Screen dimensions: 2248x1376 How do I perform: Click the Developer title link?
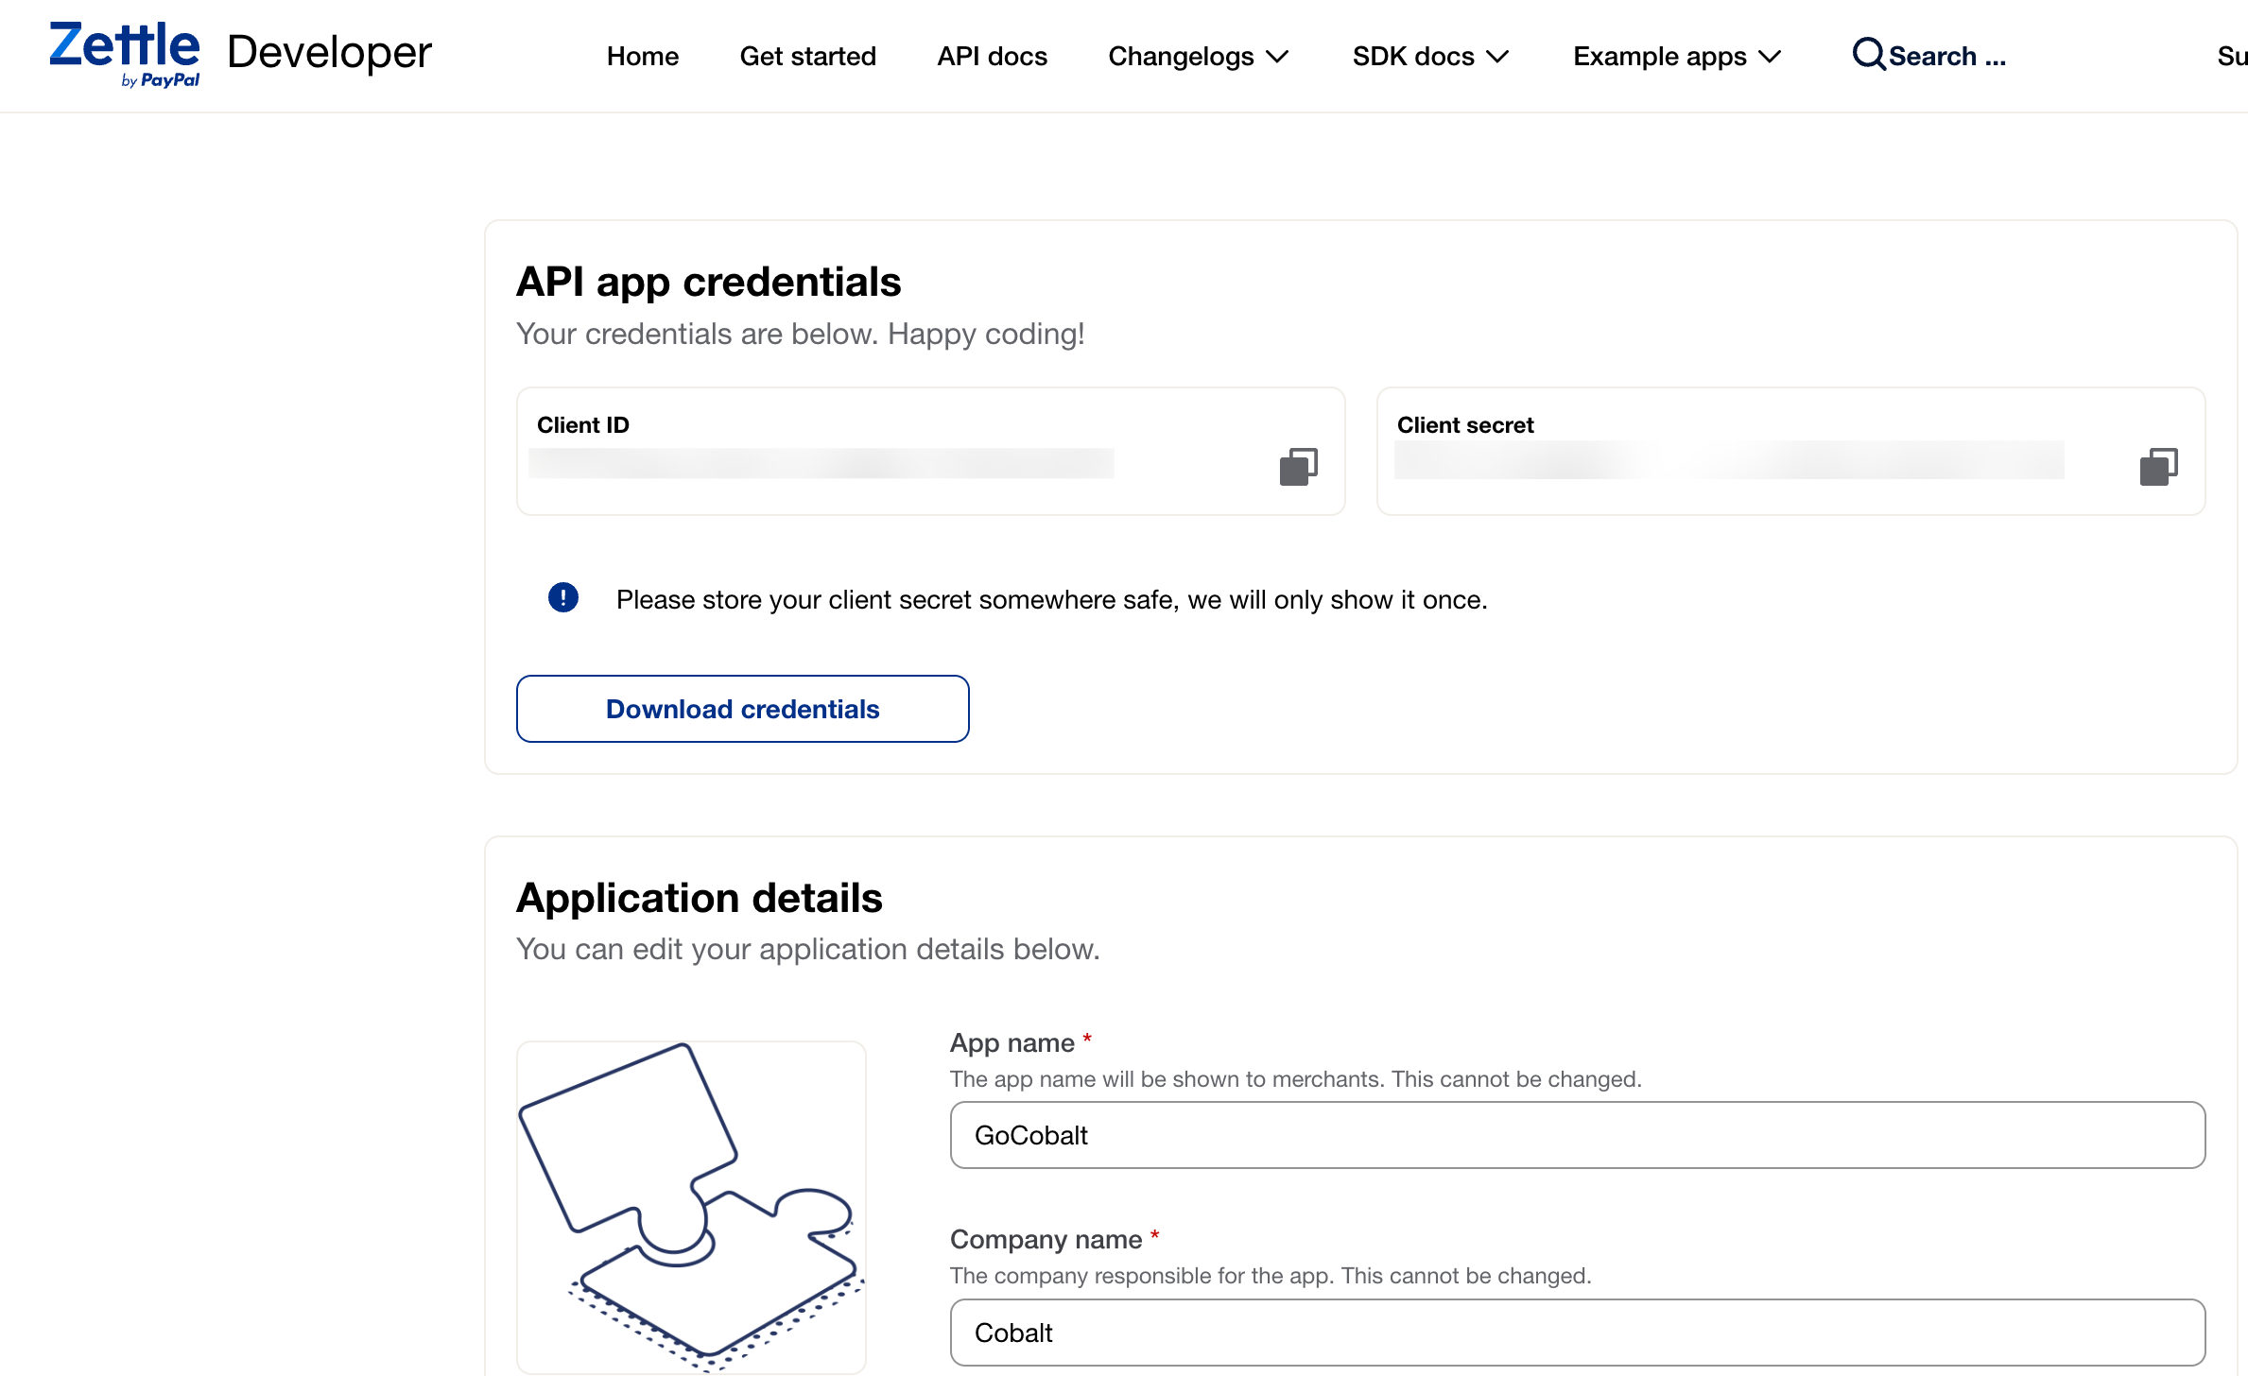329,53
